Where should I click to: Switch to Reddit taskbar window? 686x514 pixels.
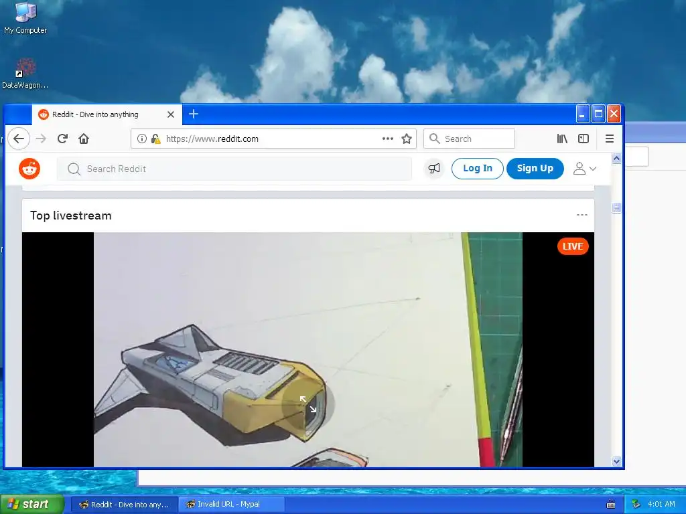pyautogui.click(x=124, y=505)
